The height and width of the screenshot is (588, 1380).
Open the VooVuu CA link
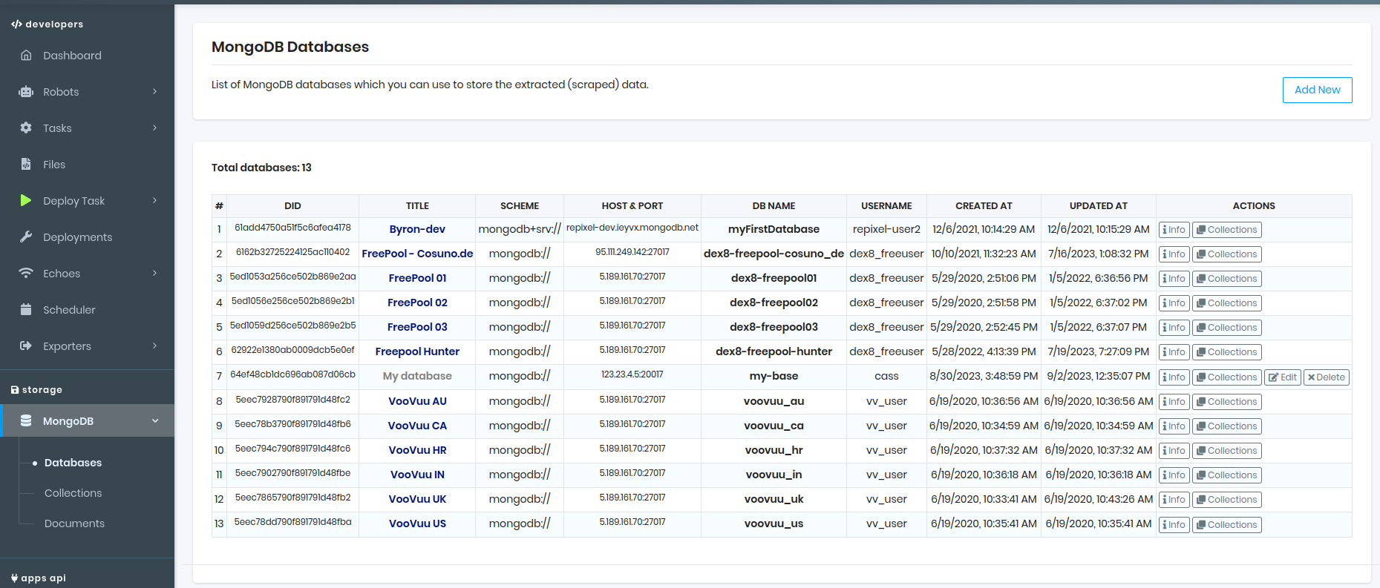pyautogui.click(x=417, y=426)
